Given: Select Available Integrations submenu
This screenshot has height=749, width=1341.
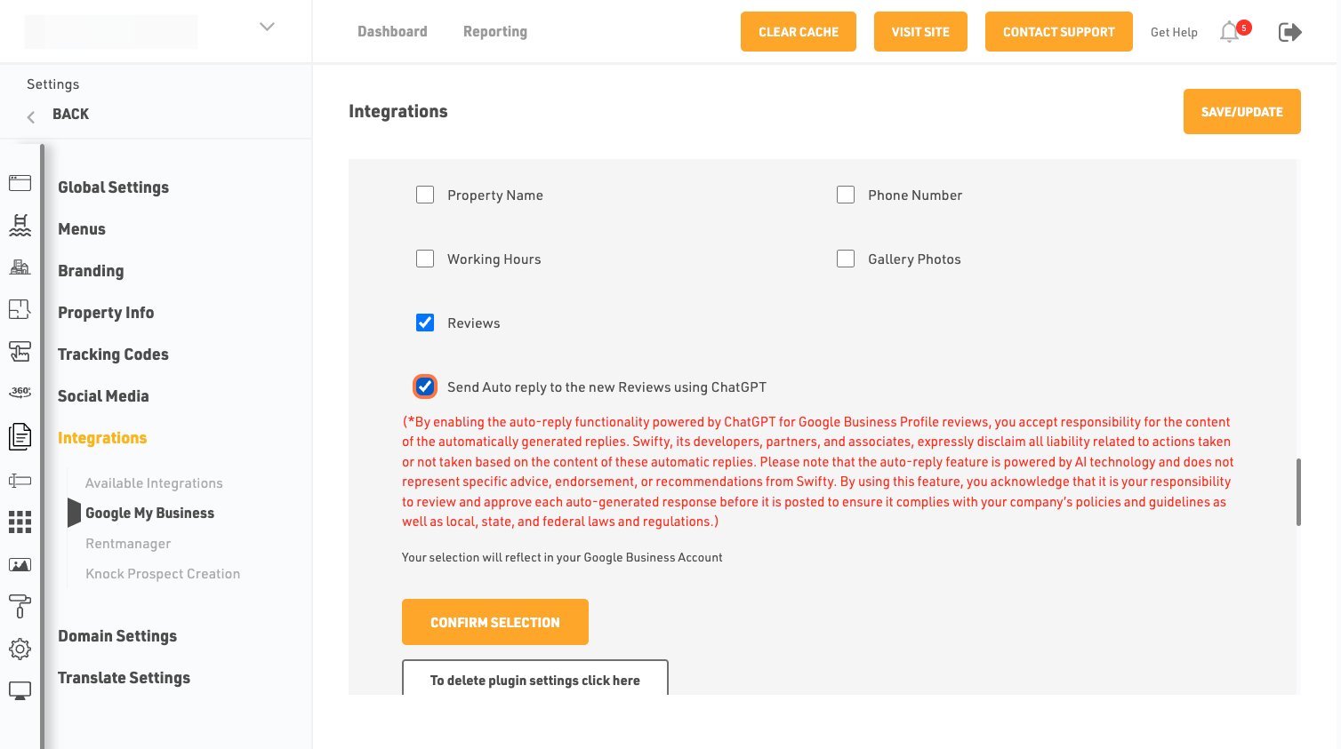Looking at the screenshot, I should coord(154,483).
